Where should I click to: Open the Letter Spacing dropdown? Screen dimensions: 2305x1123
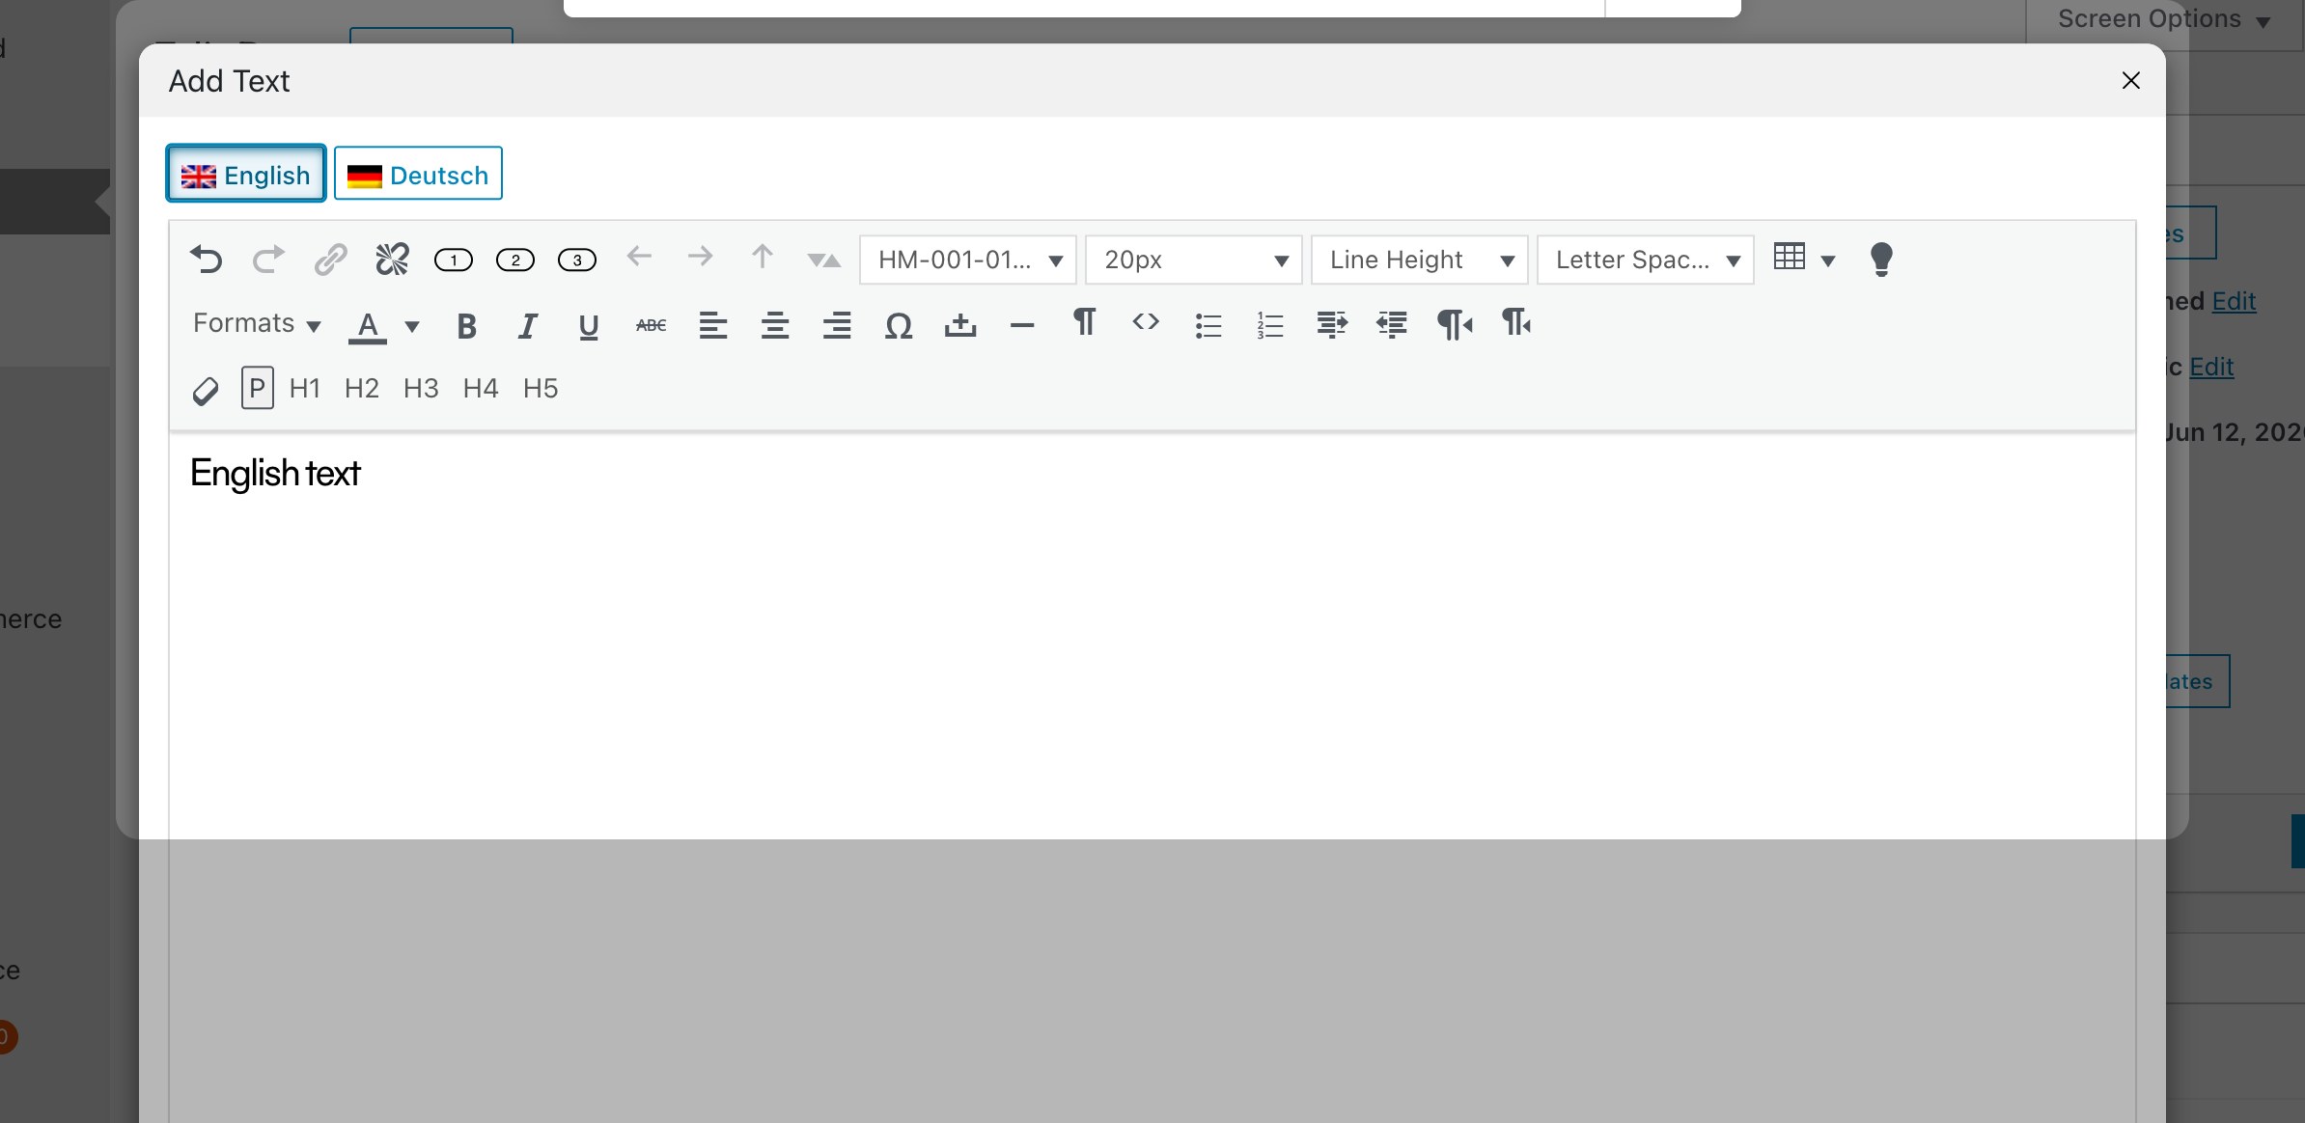(1646, 260)
